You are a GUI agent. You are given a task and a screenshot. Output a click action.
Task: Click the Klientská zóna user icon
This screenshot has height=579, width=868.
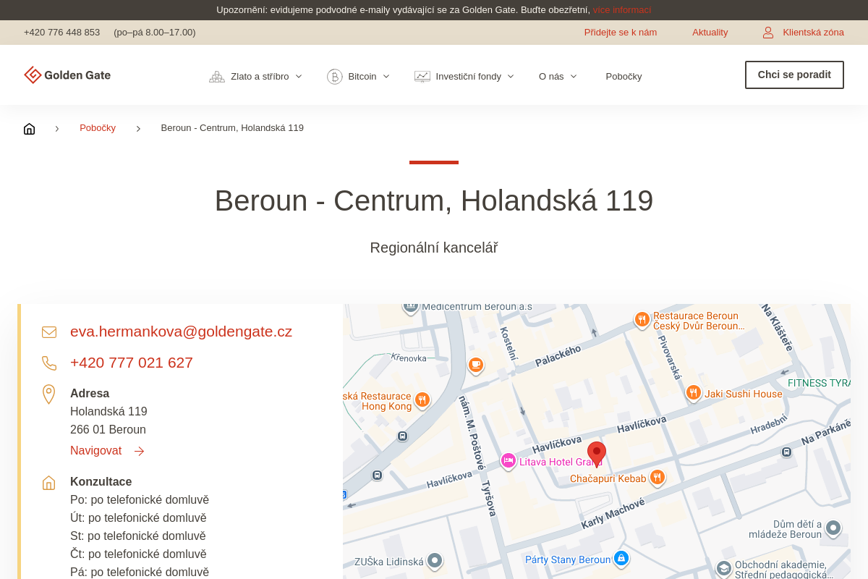click(768, 33)
